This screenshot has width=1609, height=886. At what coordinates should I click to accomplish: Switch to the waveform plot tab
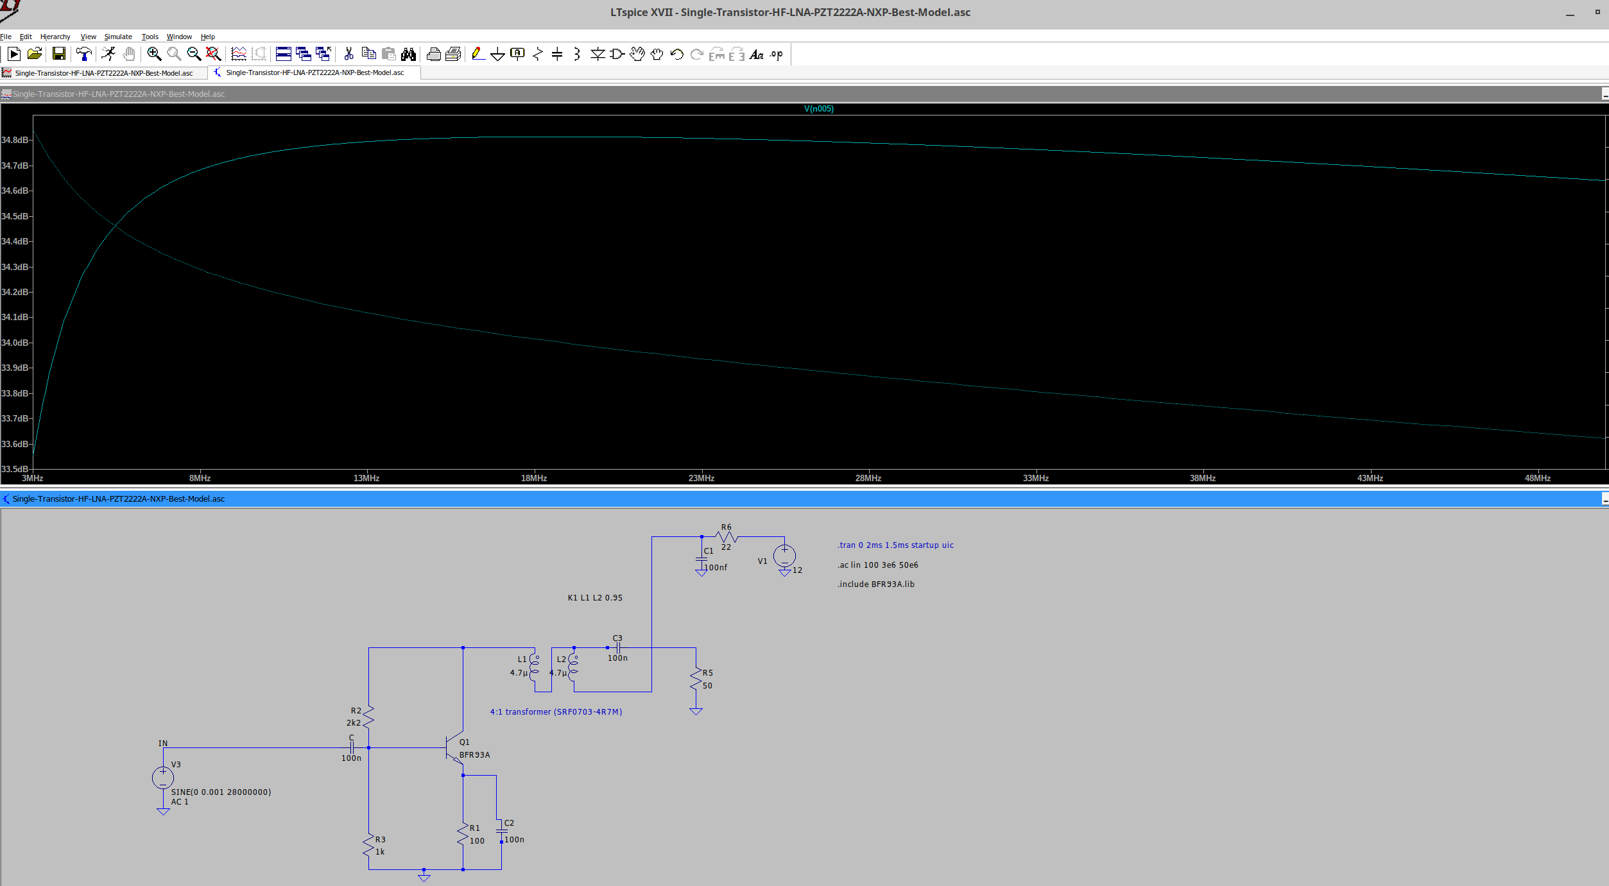click(x=103, y=72)
